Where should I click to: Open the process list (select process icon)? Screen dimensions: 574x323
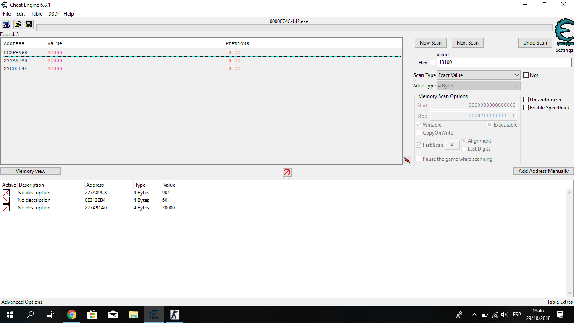coord(7,24)
